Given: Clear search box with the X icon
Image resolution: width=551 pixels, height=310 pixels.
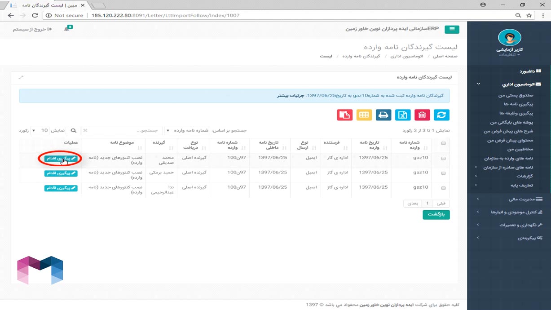Looking at the screenshot, I should click(x=85, y=131).
